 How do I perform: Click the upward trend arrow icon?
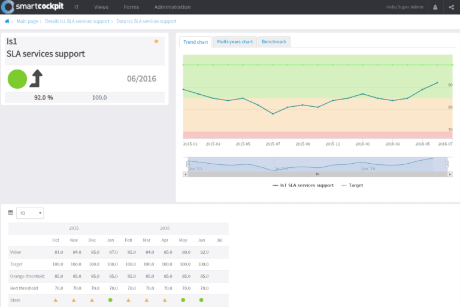point(36,79)
